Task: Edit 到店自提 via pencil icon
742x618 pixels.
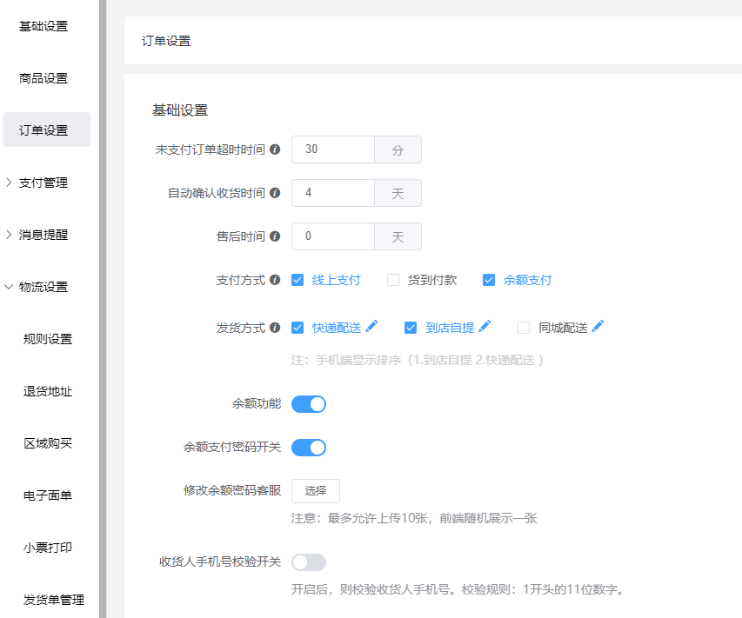Action: [485, 326]
